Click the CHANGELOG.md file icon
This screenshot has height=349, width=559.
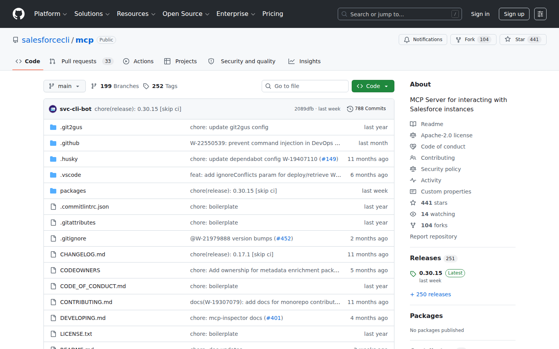[53, 254]
